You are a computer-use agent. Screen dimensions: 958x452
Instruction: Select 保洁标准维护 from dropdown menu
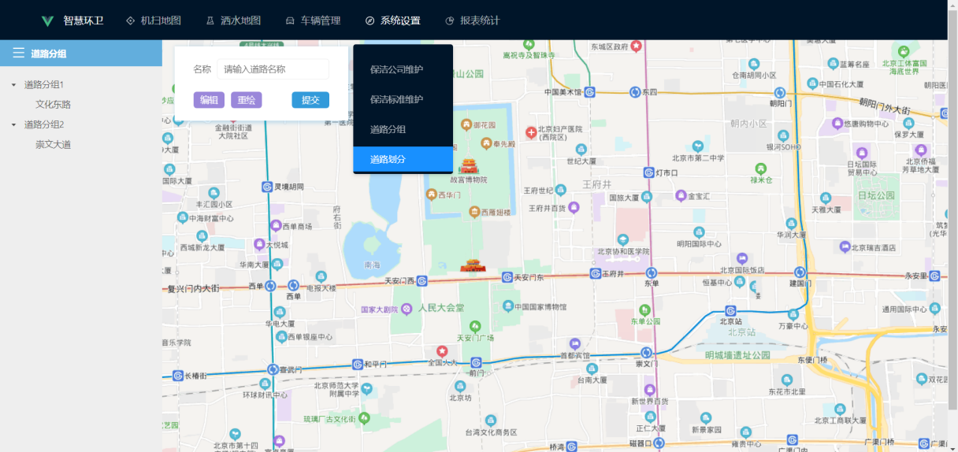[403, 99]
